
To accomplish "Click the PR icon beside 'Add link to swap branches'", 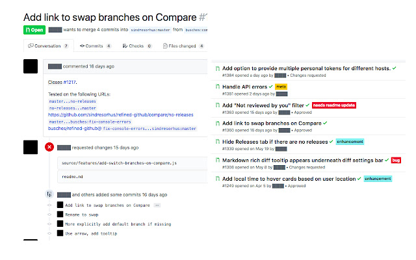I will (217, 123).
